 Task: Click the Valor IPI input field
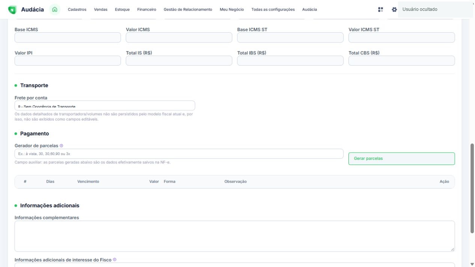[68, 61]
